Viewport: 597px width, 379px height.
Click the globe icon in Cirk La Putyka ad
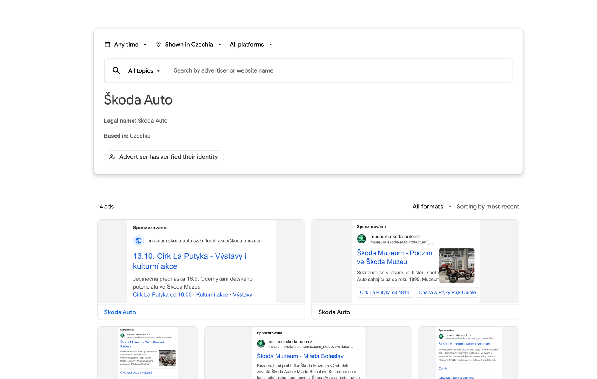click(x=139, y=241)
